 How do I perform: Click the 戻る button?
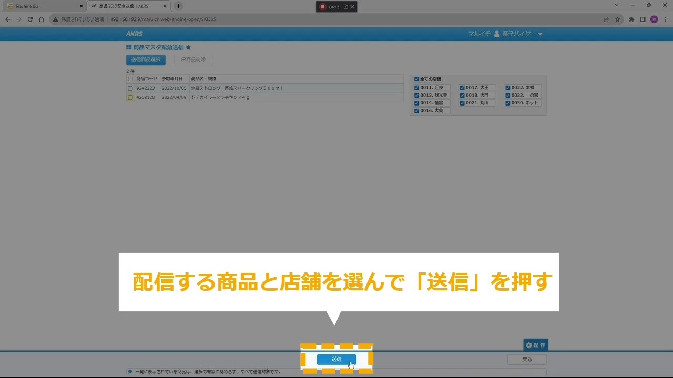pos(527,360)
